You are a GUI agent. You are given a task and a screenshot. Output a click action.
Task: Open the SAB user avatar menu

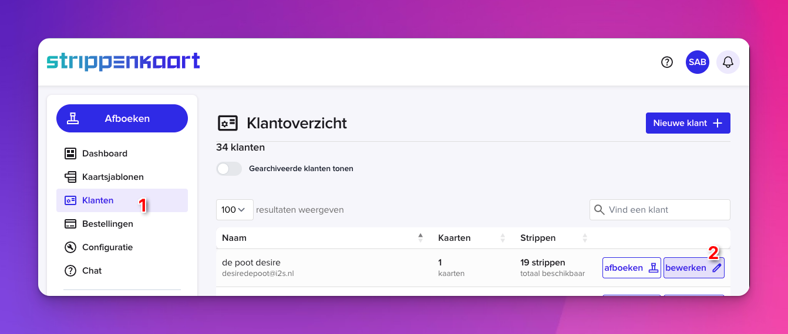698,62
